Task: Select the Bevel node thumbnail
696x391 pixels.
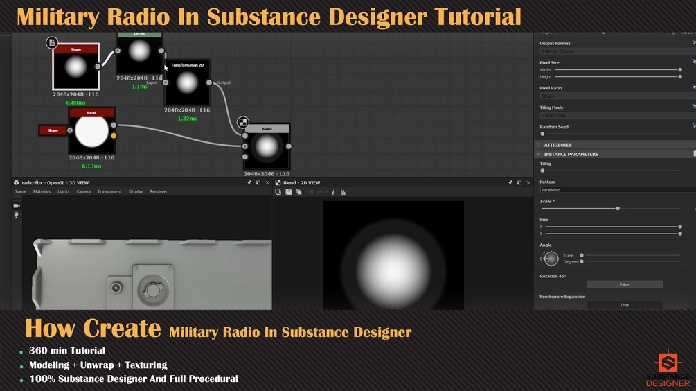Action: point(91,130)
